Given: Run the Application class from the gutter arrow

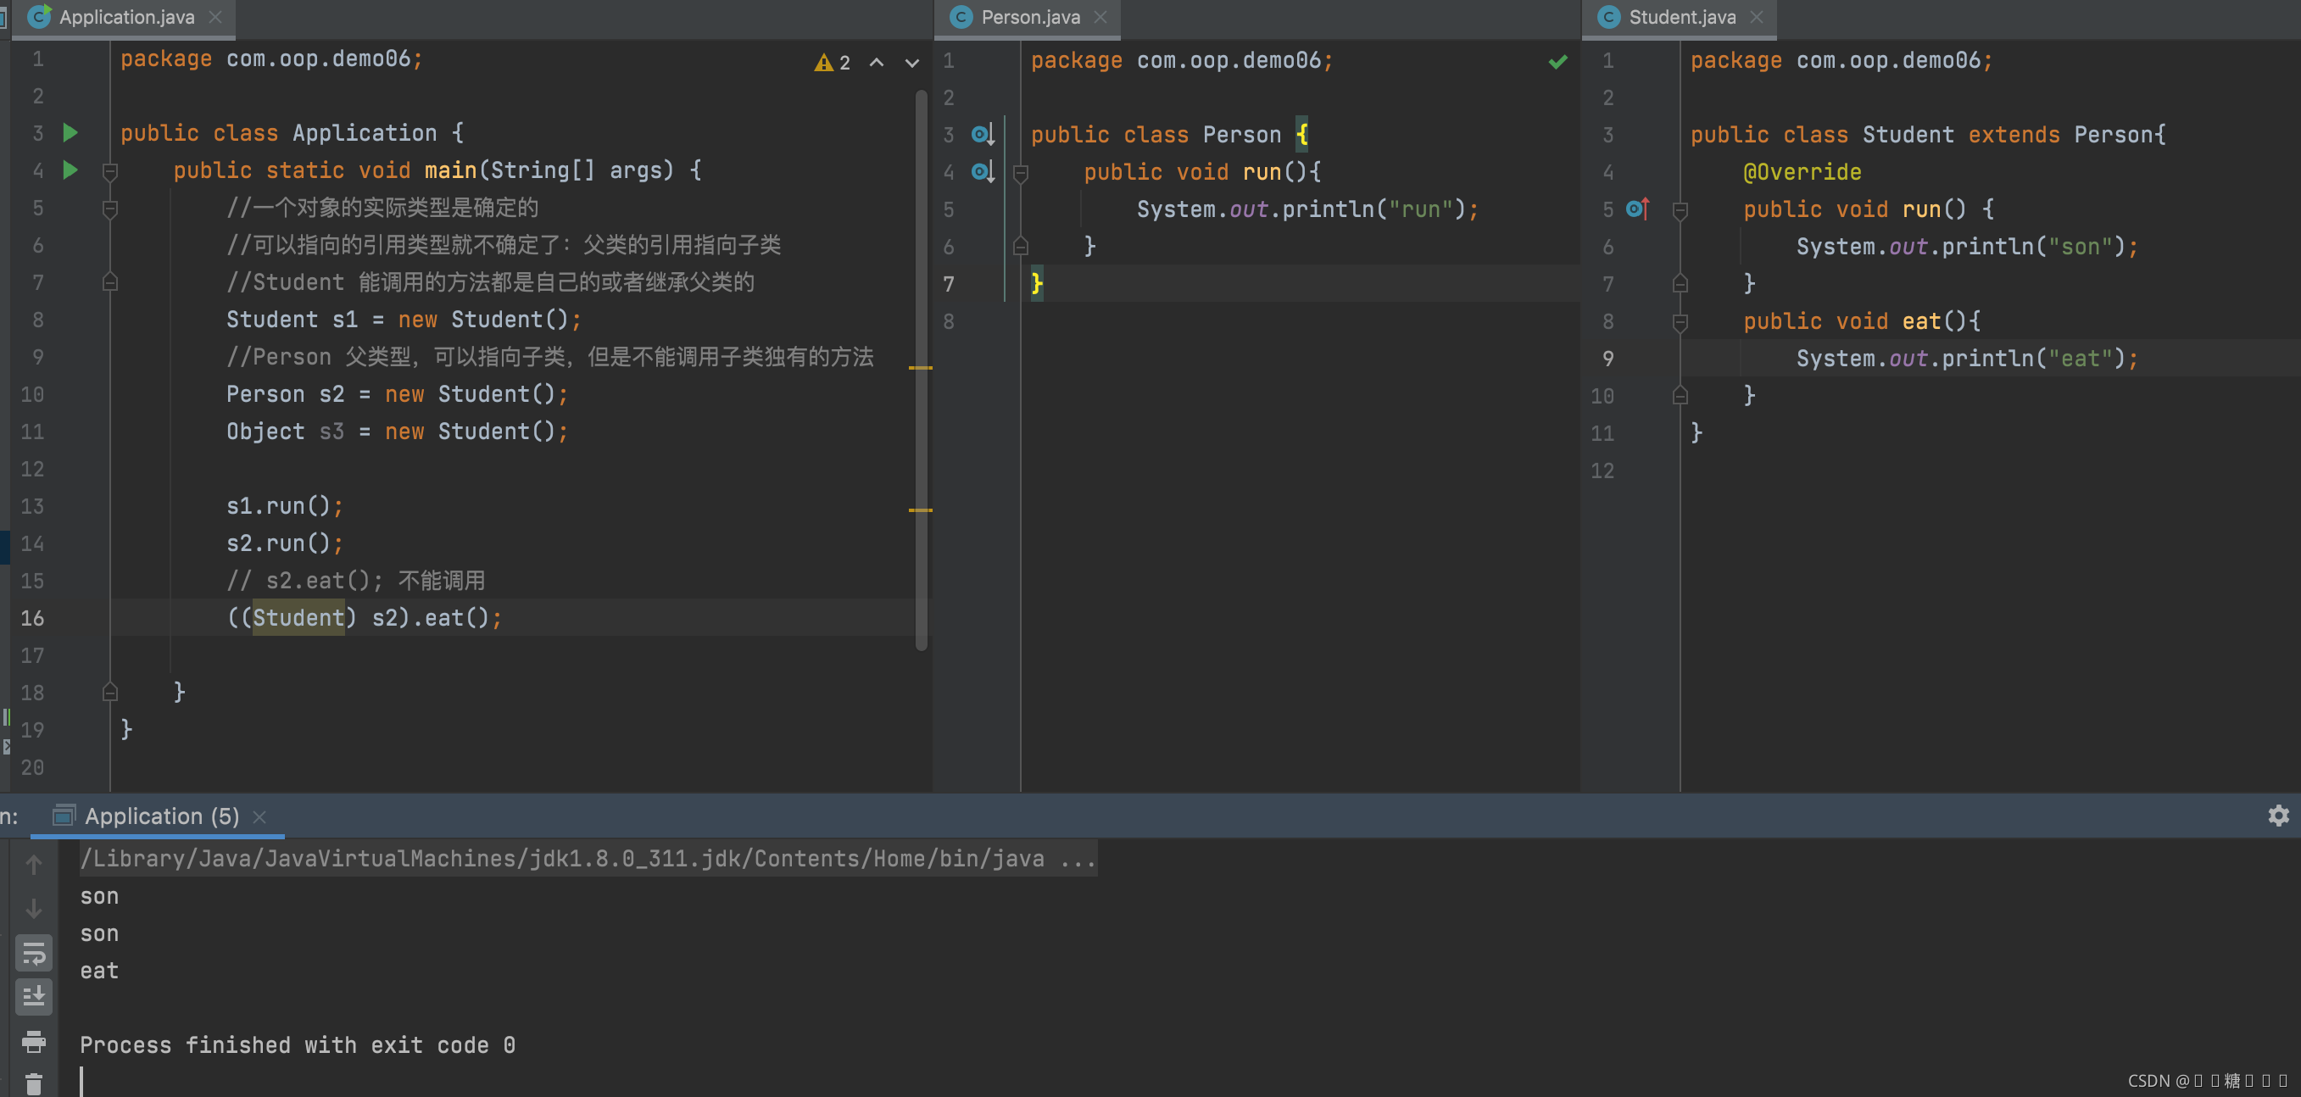Looking at the screenshot, I should (70, 133).
